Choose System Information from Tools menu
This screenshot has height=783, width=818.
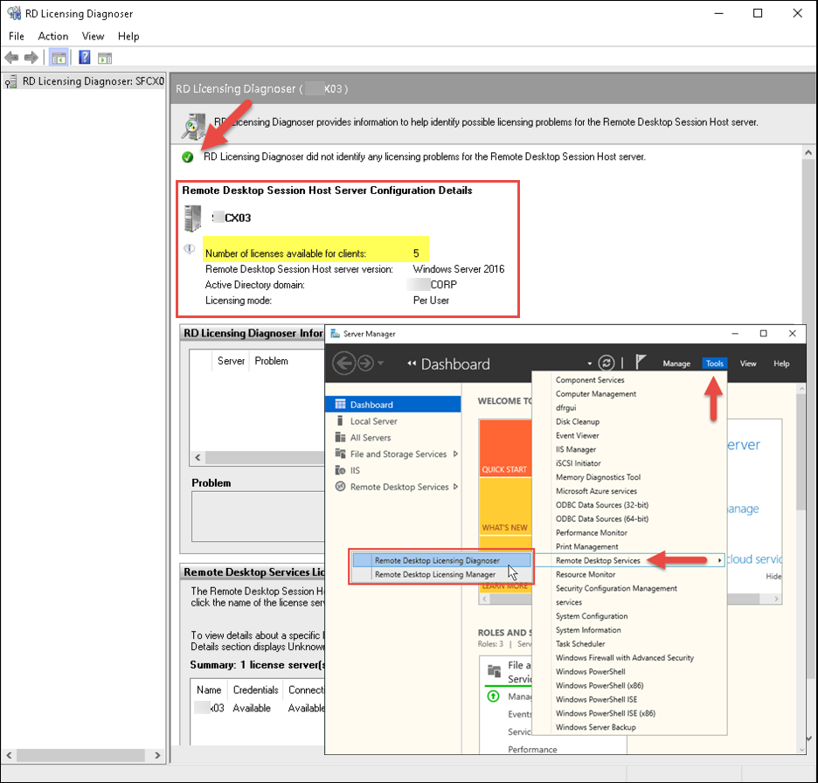588,630
